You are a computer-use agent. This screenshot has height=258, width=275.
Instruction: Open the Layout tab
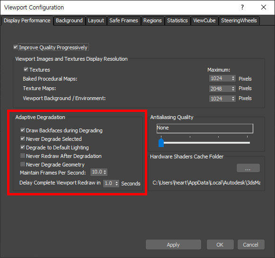point(96,20)
